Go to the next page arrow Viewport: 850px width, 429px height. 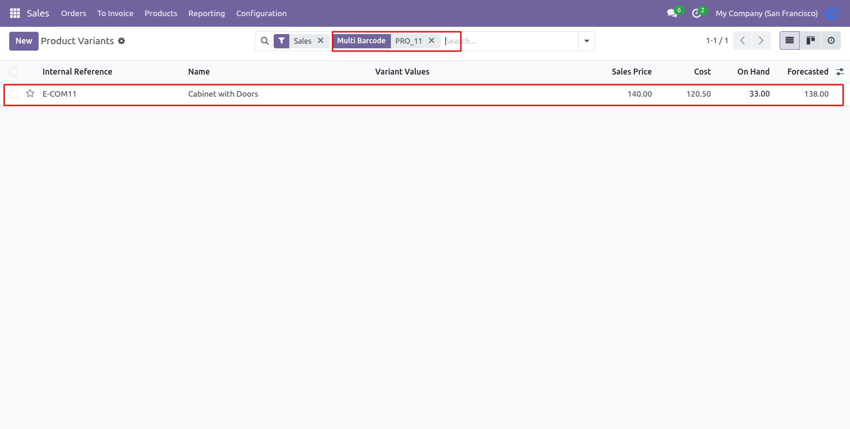click(x=761, y=41)
